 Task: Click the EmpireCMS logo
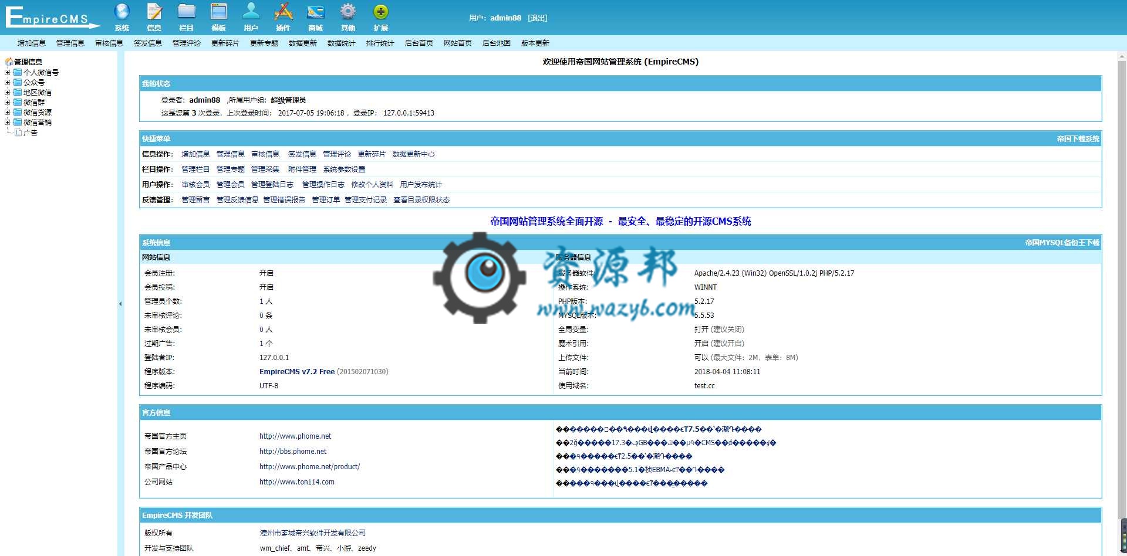[x=53, y=17]
